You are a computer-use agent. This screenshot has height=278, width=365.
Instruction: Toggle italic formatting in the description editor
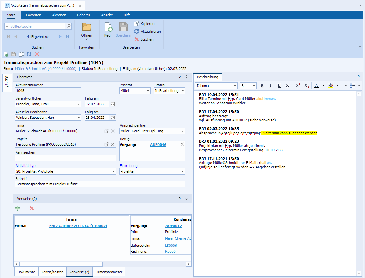270,86
